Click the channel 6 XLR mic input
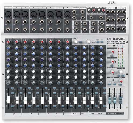 (x=51, y=14)
